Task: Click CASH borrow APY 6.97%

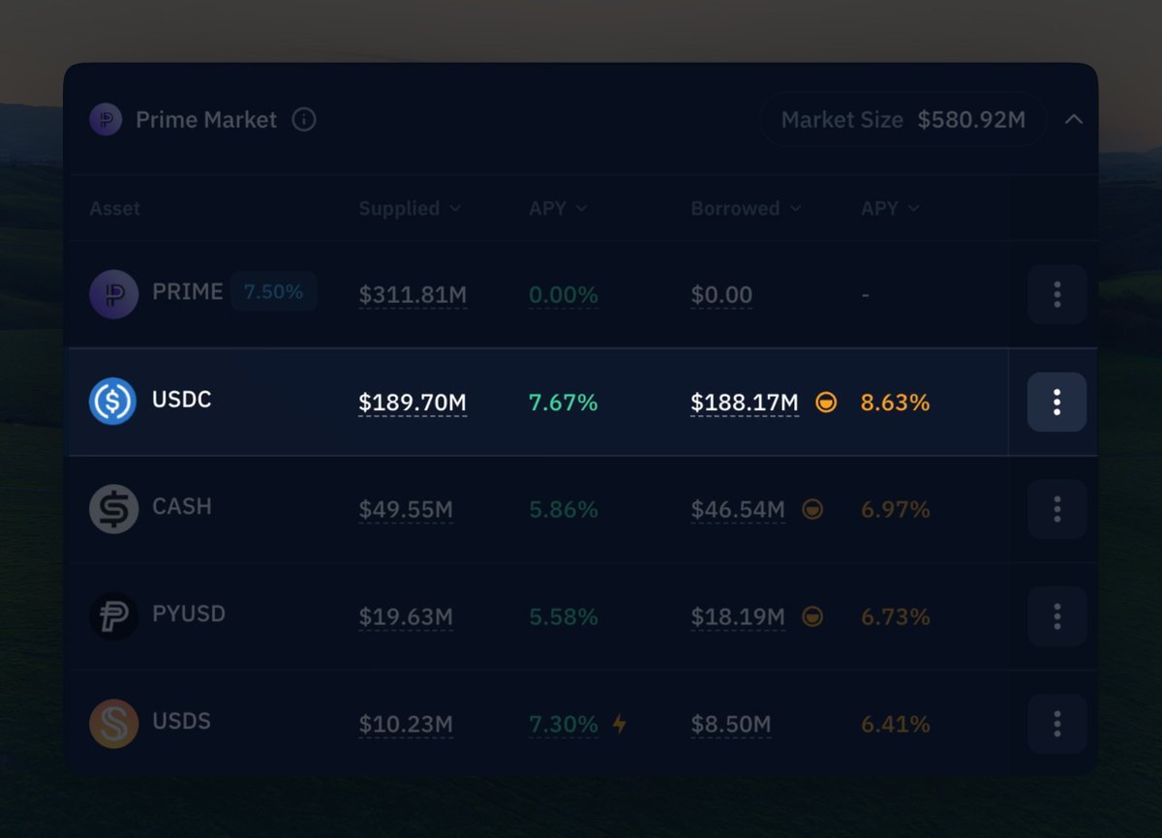Action: pyautogui.click(x=896, y=510)
